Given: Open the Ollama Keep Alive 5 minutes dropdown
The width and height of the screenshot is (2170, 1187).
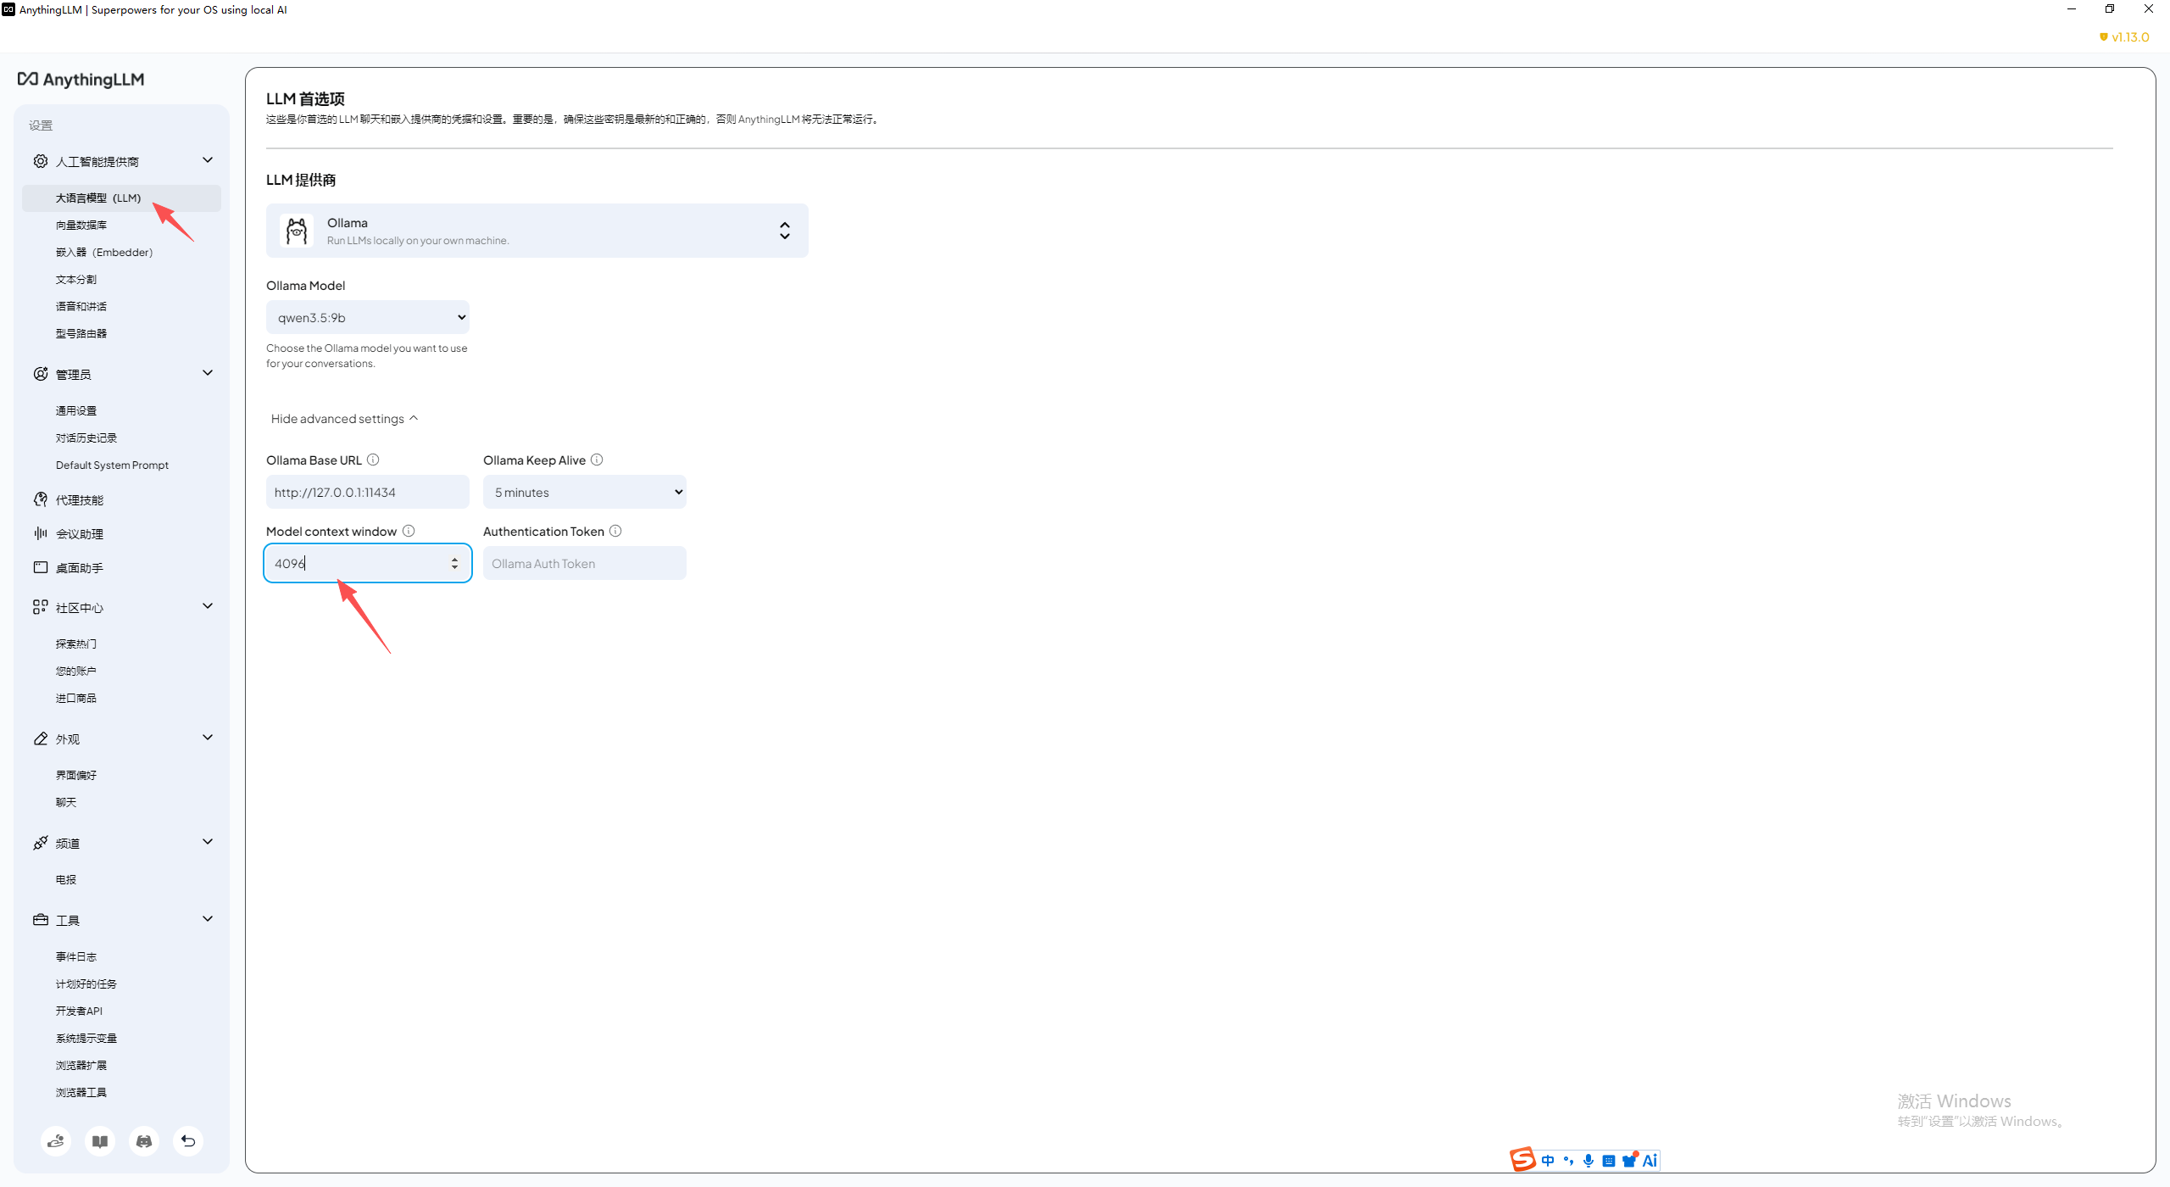Looking at the screenshot, I should coord(585,492).
